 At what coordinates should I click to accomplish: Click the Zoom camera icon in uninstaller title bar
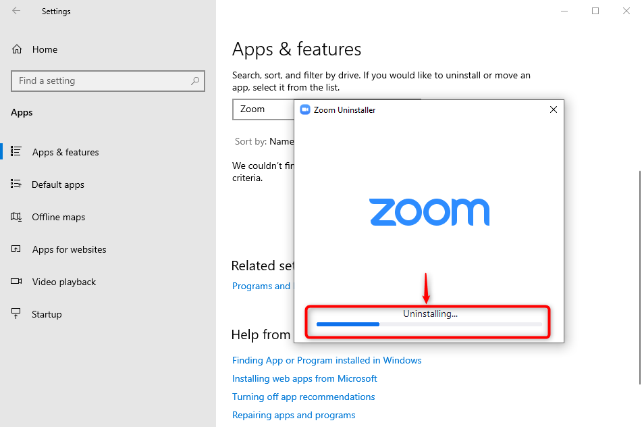[305, 109]
